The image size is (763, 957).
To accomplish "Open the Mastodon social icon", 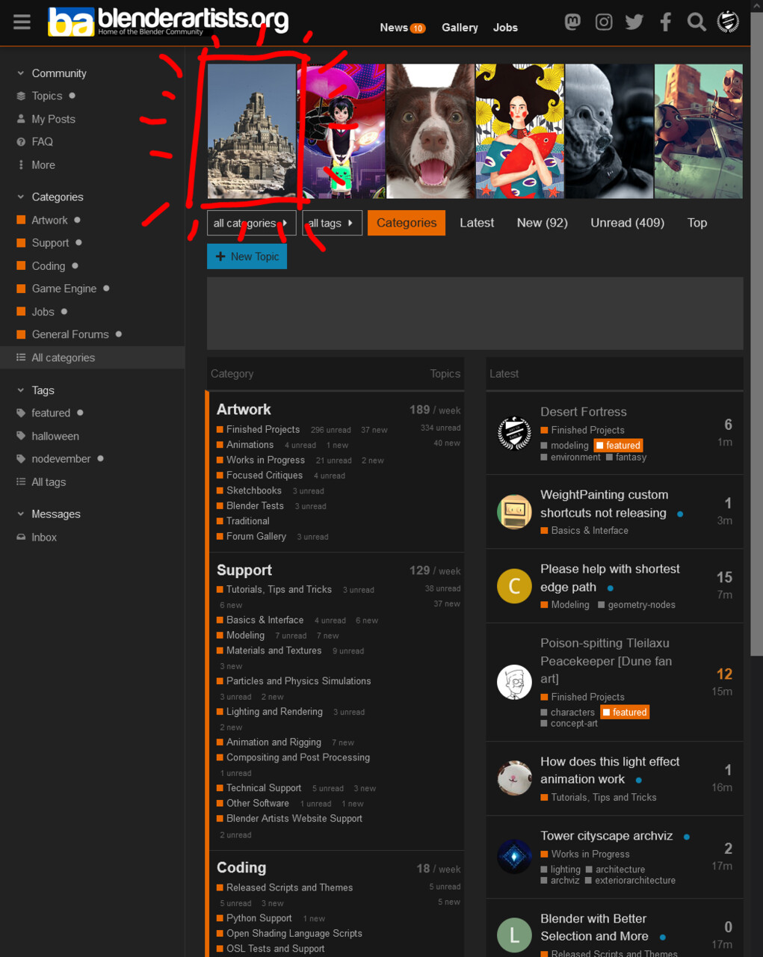I will click(572, 22).
